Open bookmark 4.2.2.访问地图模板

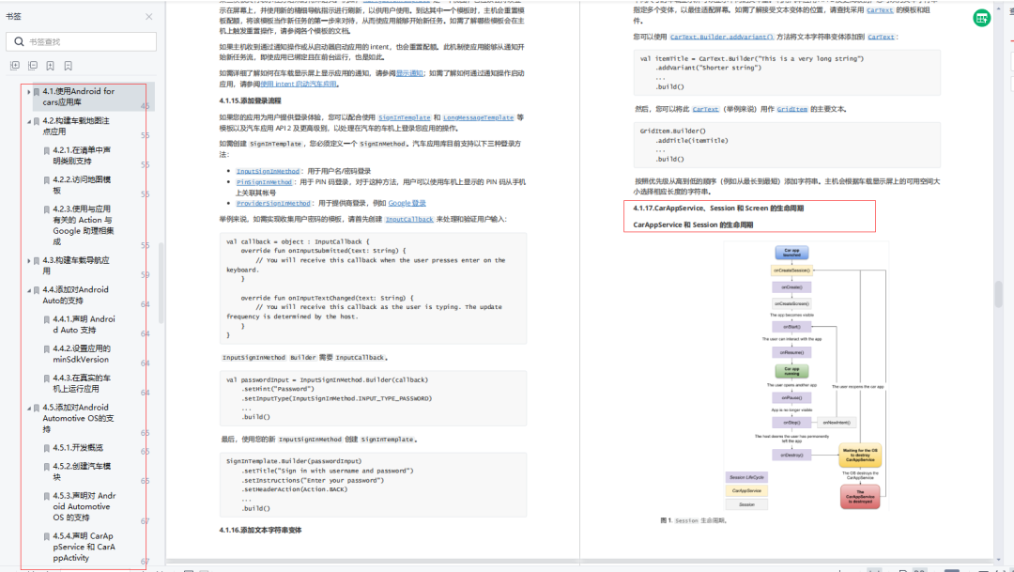(x=82, y=184)
